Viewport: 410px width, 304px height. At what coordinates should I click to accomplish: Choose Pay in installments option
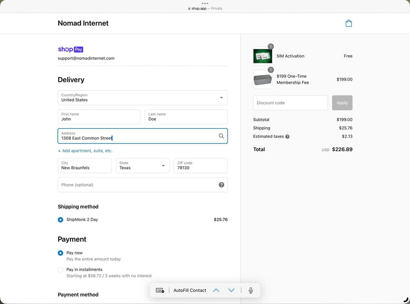[x=60, y=270]
